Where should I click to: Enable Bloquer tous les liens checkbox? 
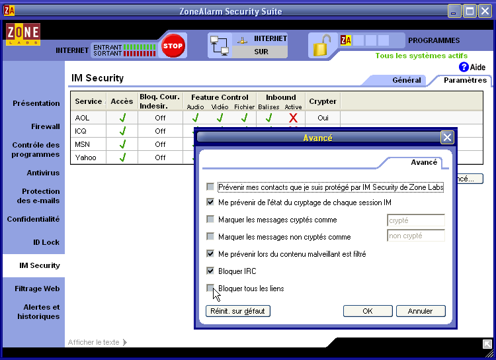(x=210, y=288)
